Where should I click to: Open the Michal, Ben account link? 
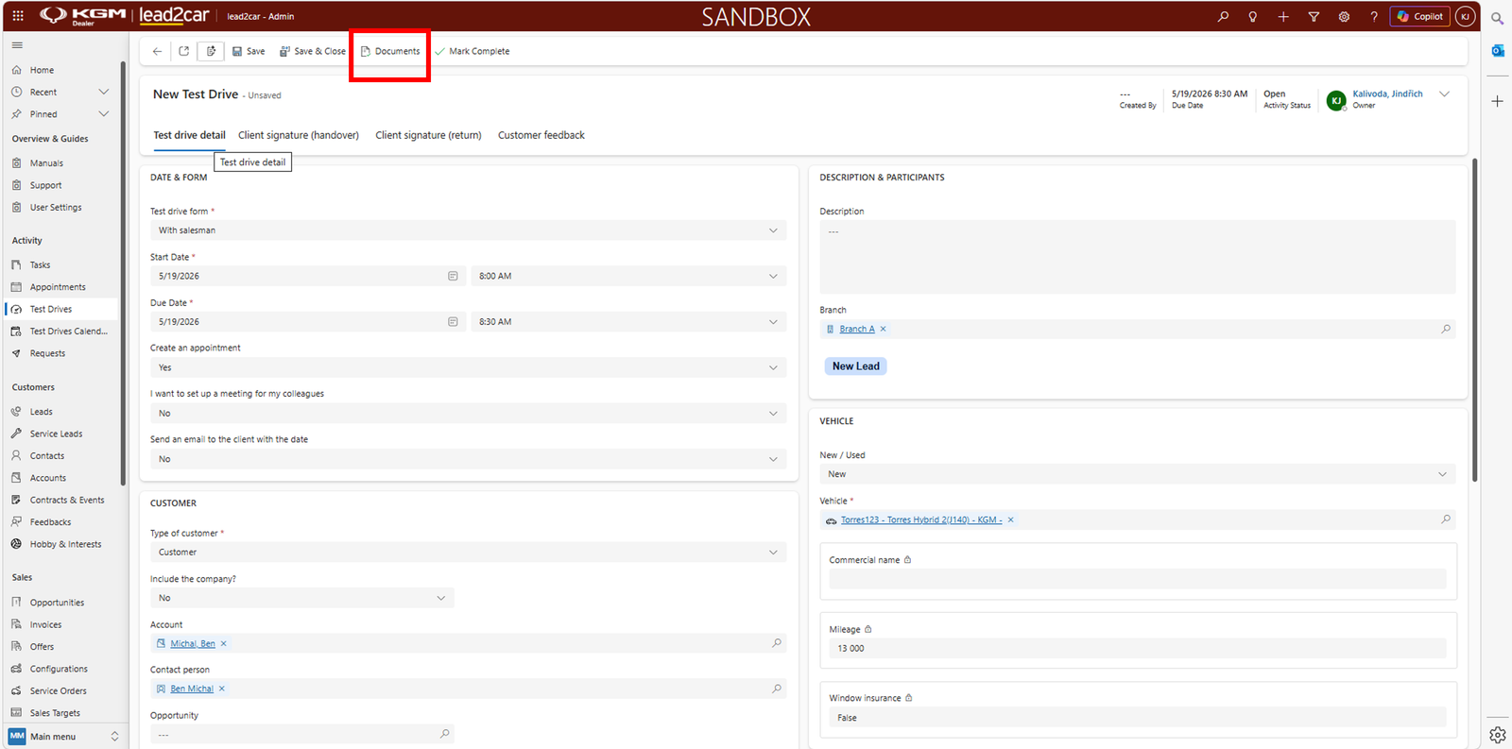coord(193,643)
